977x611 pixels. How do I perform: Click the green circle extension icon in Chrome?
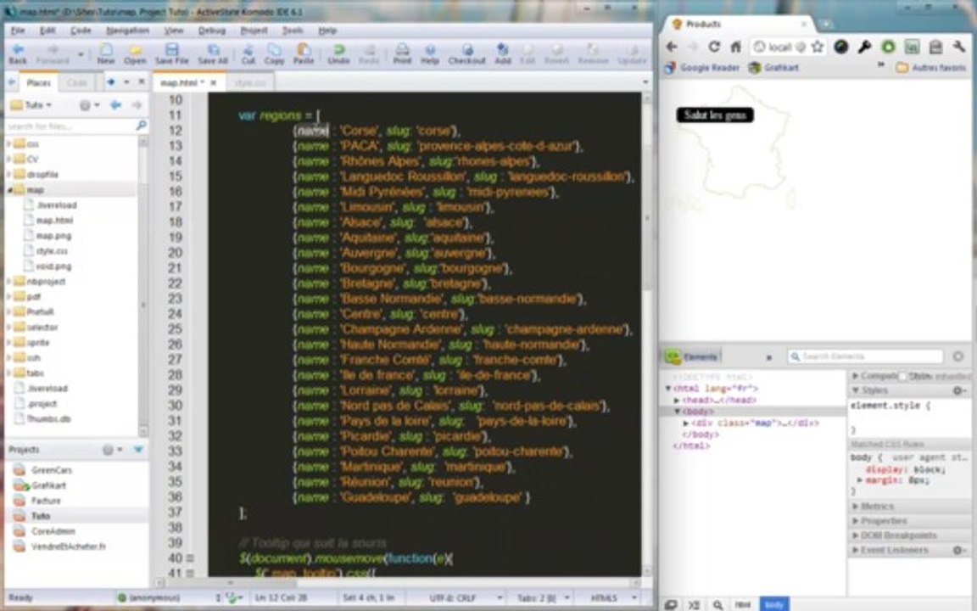click(888, 47)
